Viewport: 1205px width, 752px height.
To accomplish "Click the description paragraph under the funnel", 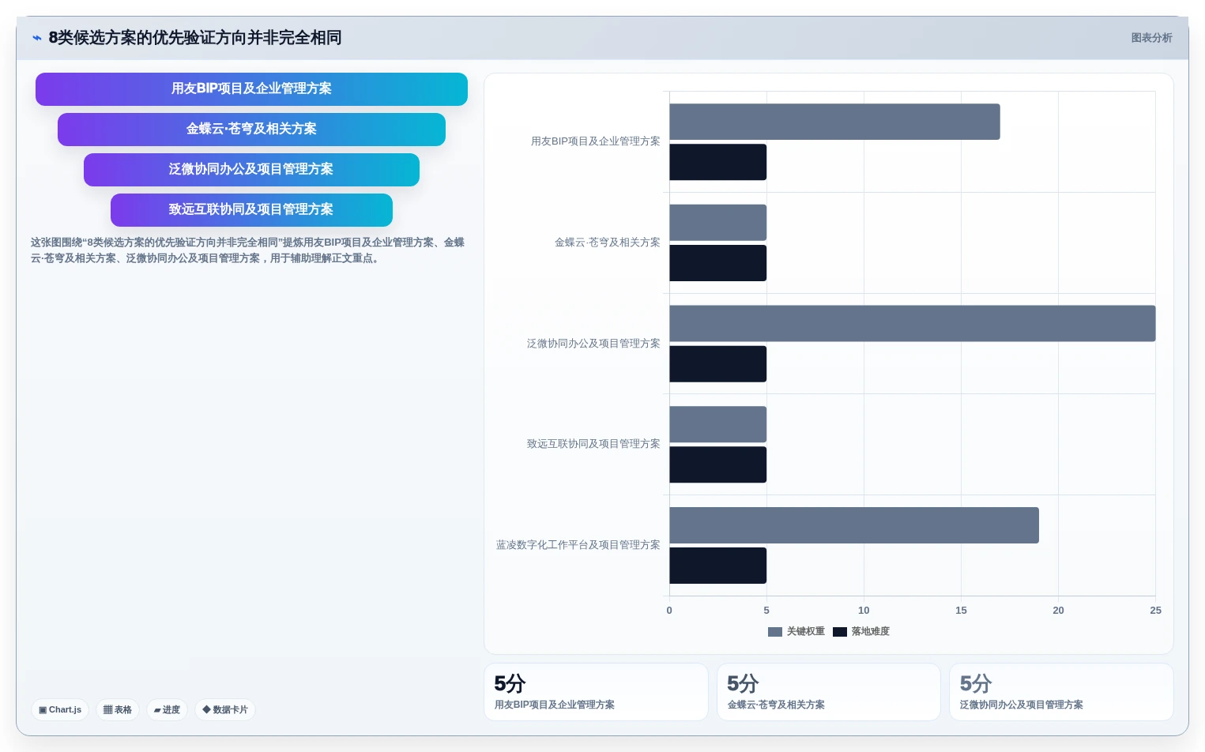I will click(247, 250).
